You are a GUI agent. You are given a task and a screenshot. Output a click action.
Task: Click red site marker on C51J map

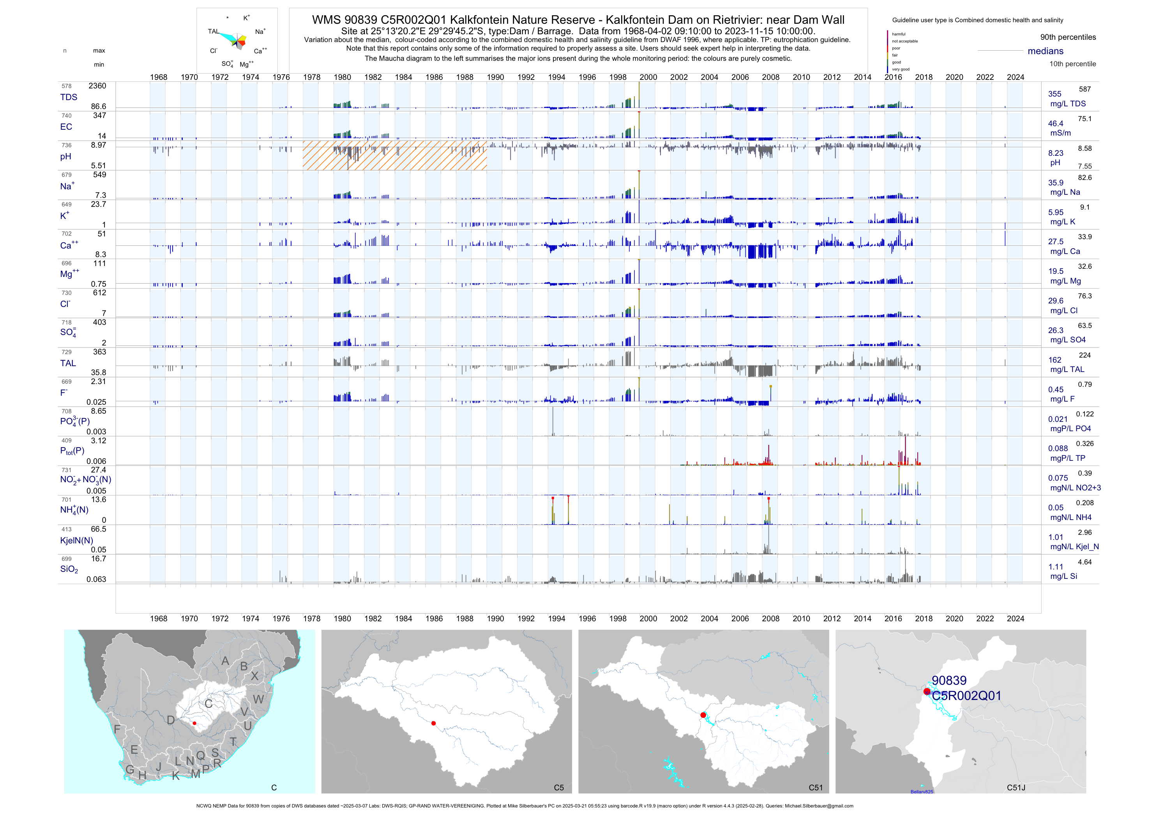(x=927, y=691)
